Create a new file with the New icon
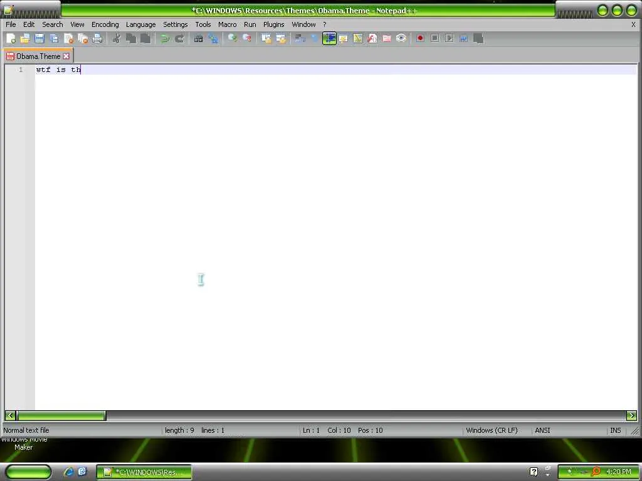The image size is (642, 481). coord(11,38)
